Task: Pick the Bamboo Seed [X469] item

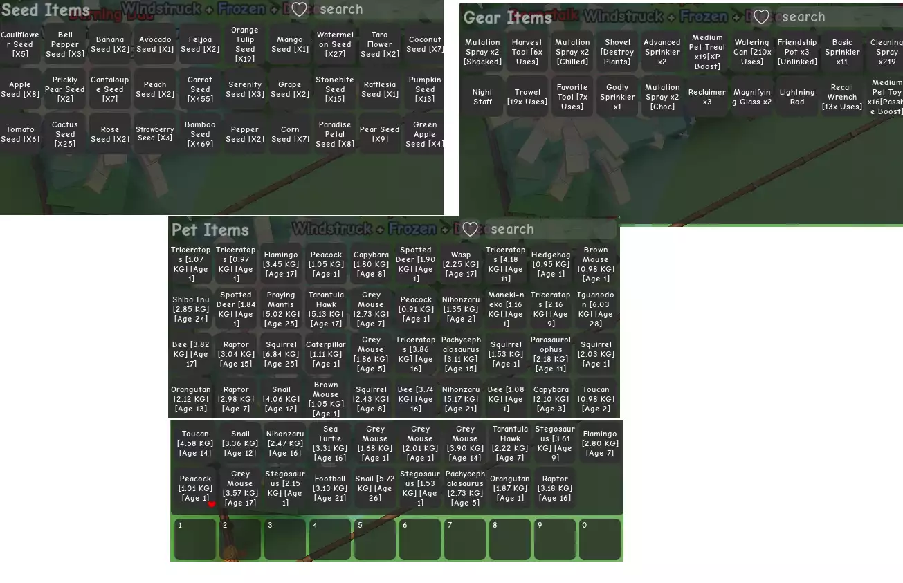Action: (200, 134)
